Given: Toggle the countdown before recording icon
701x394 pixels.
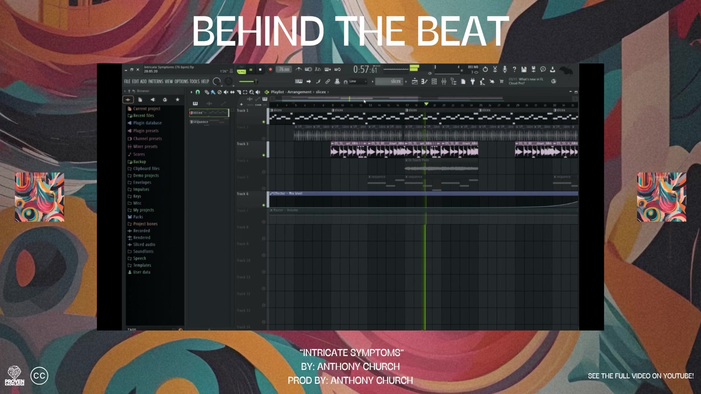Looking at the screenshot, I should [x=318, y=69].
